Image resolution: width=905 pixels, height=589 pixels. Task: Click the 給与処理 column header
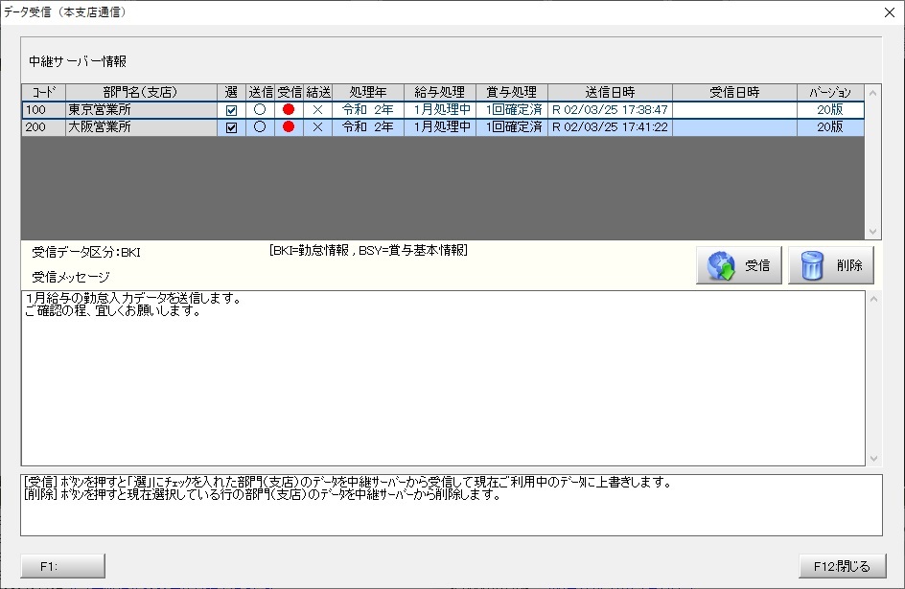[x=440, y=92]
